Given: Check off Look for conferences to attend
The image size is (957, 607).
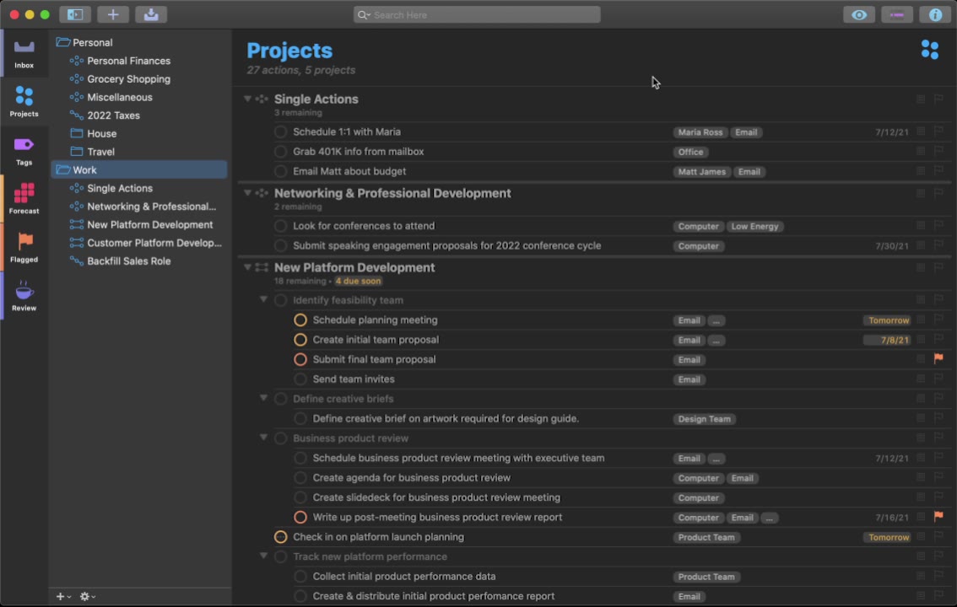Looking at the screenshot, I should 280,226.
